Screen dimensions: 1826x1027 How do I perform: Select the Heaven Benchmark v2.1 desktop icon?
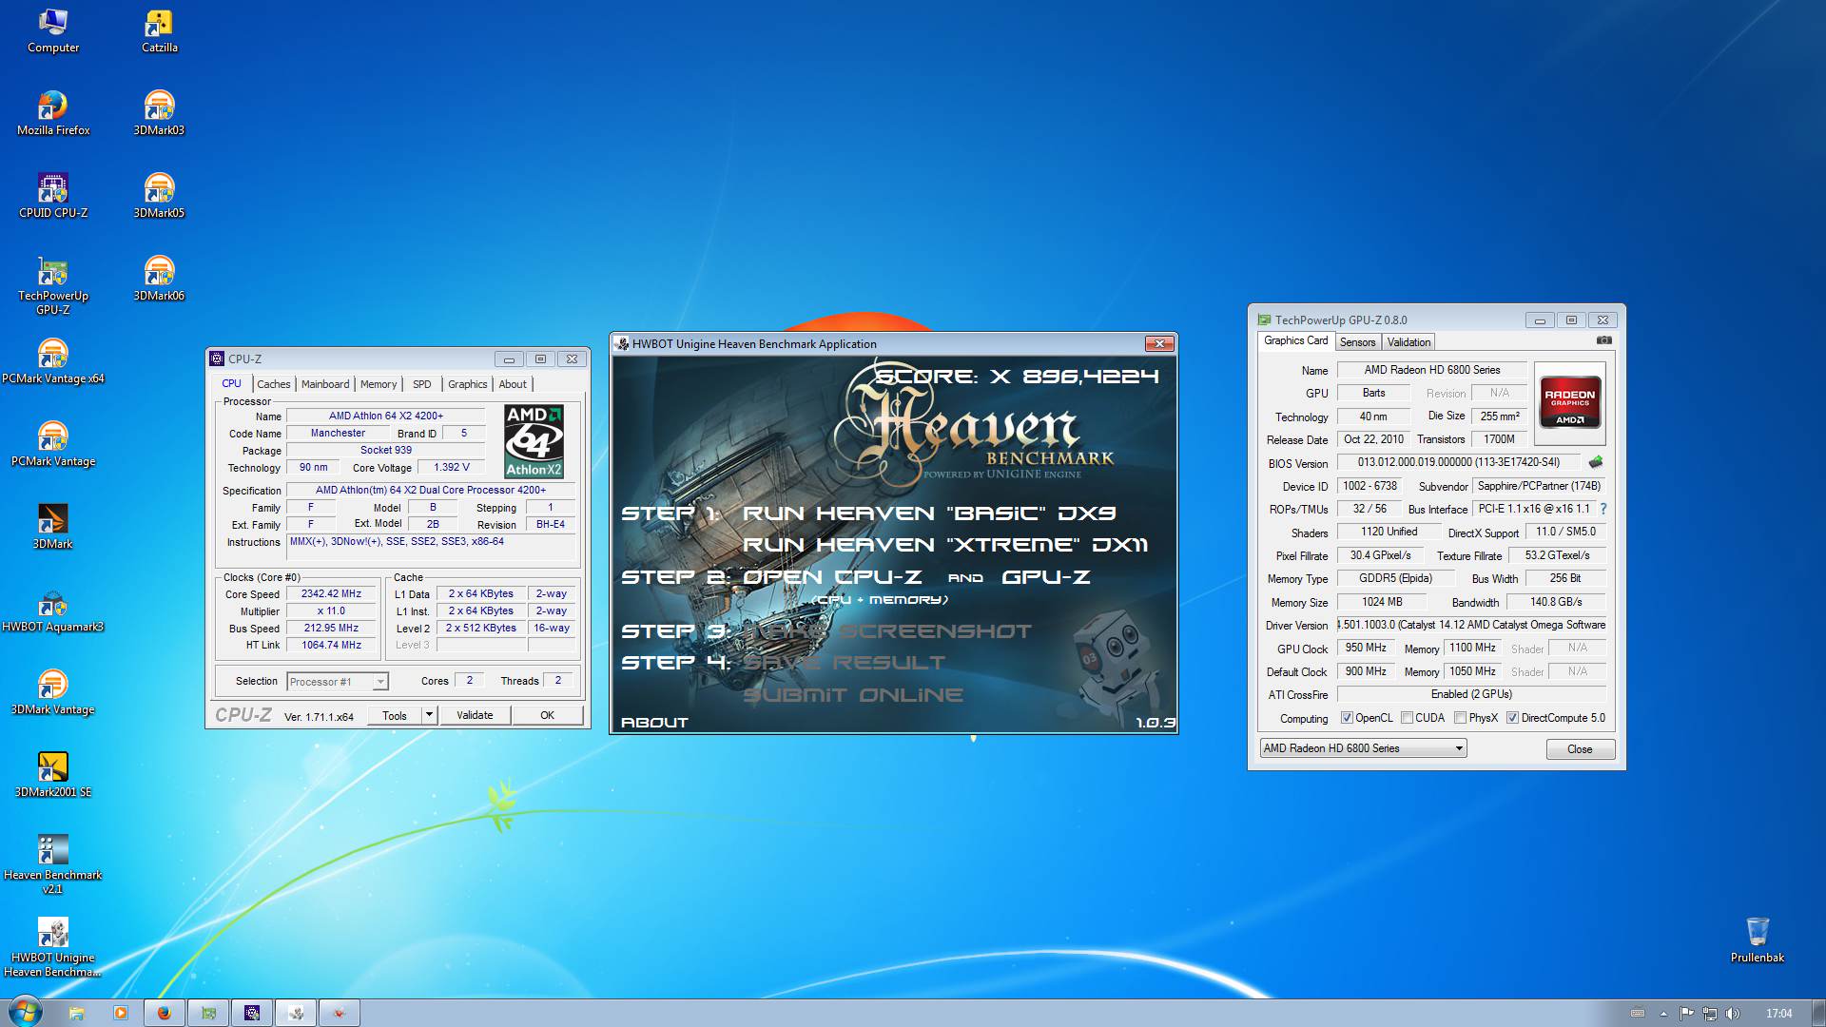coord(53,865)
